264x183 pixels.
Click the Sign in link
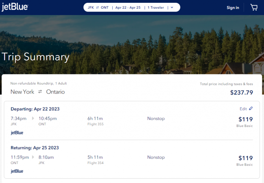point(233,8)
